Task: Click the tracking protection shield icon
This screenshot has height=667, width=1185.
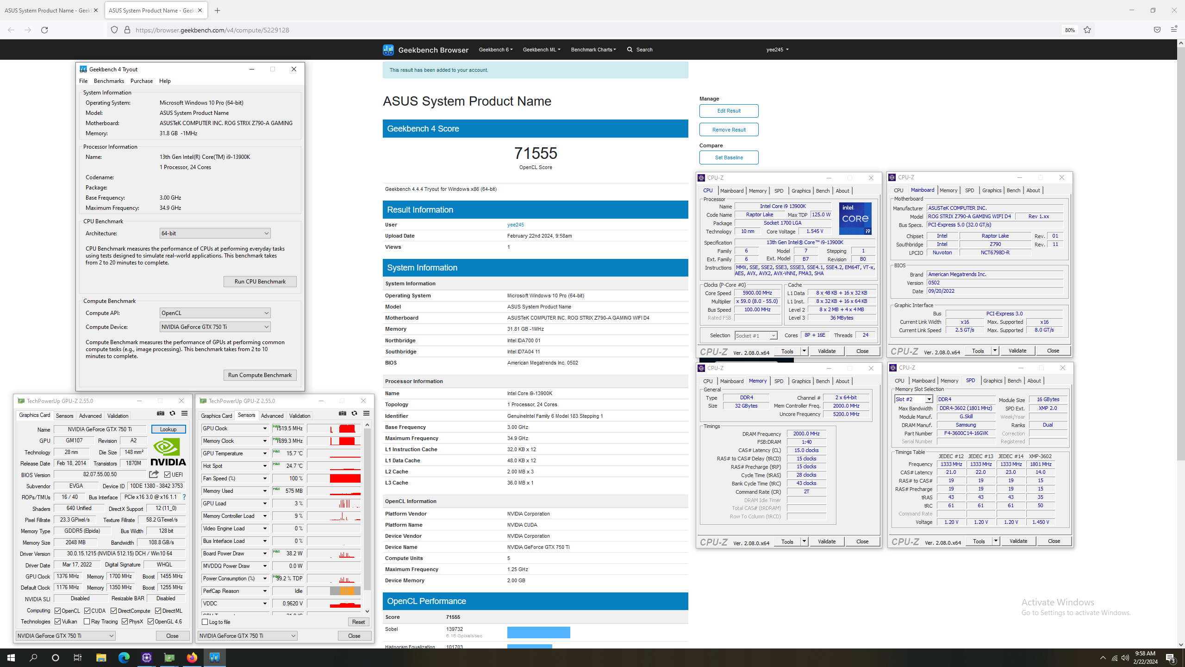Action: tap(114, 30)
